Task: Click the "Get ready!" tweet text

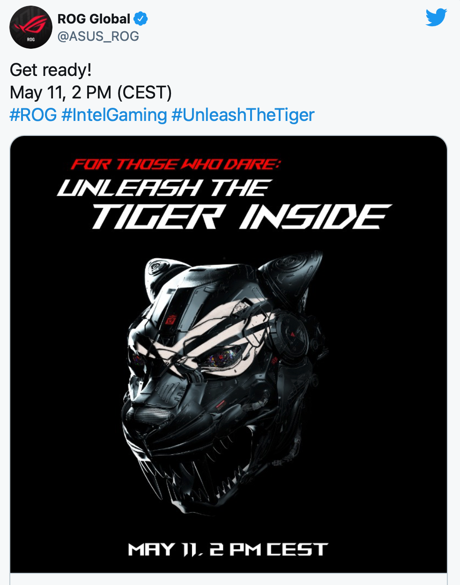Action: pyautogui.click(x=51, y=70)
